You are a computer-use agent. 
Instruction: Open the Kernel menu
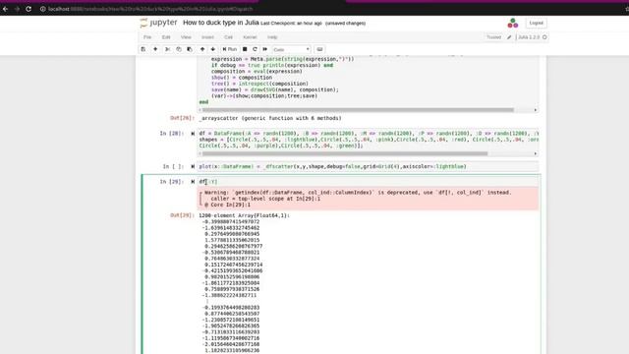point(250,37)
